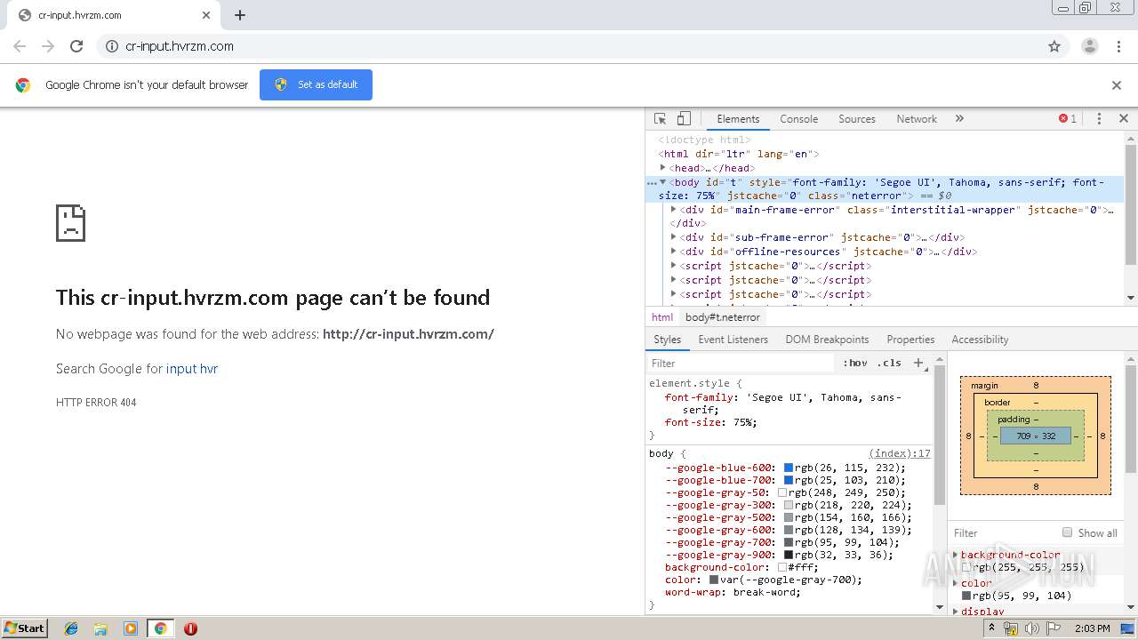Show more DevTools tabs chevron
The image size is (1138, 640).
959,118
